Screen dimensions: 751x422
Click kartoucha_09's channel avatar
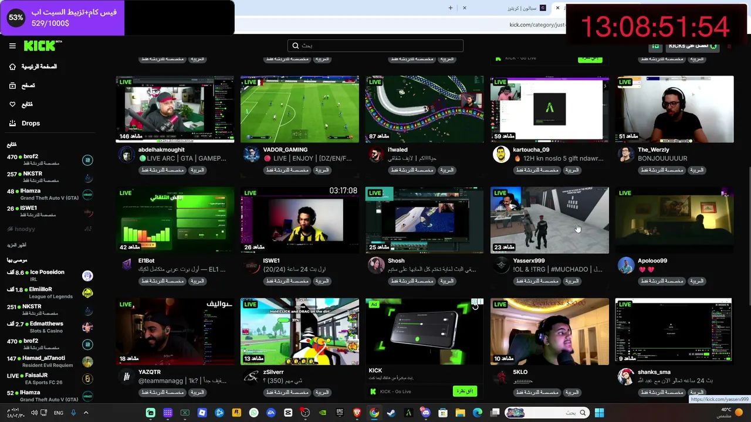501,154
